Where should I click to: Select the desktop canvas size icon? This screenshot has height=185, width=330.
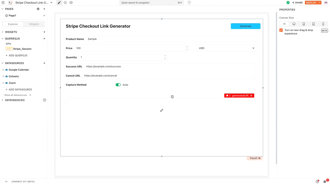pyautogui.click(x=294, y=24)
